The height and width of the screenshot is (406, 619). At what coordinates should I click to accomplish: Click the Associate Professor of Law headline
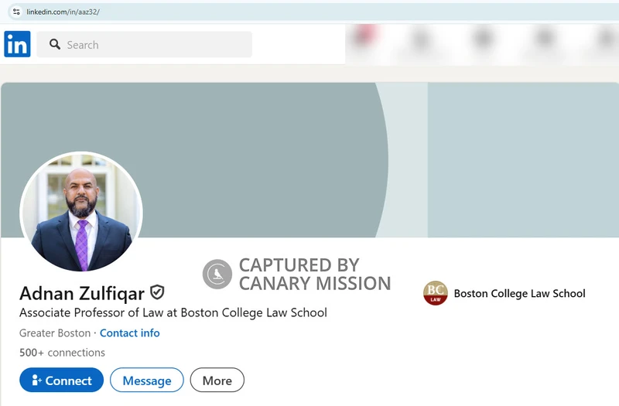click(173, 312)
